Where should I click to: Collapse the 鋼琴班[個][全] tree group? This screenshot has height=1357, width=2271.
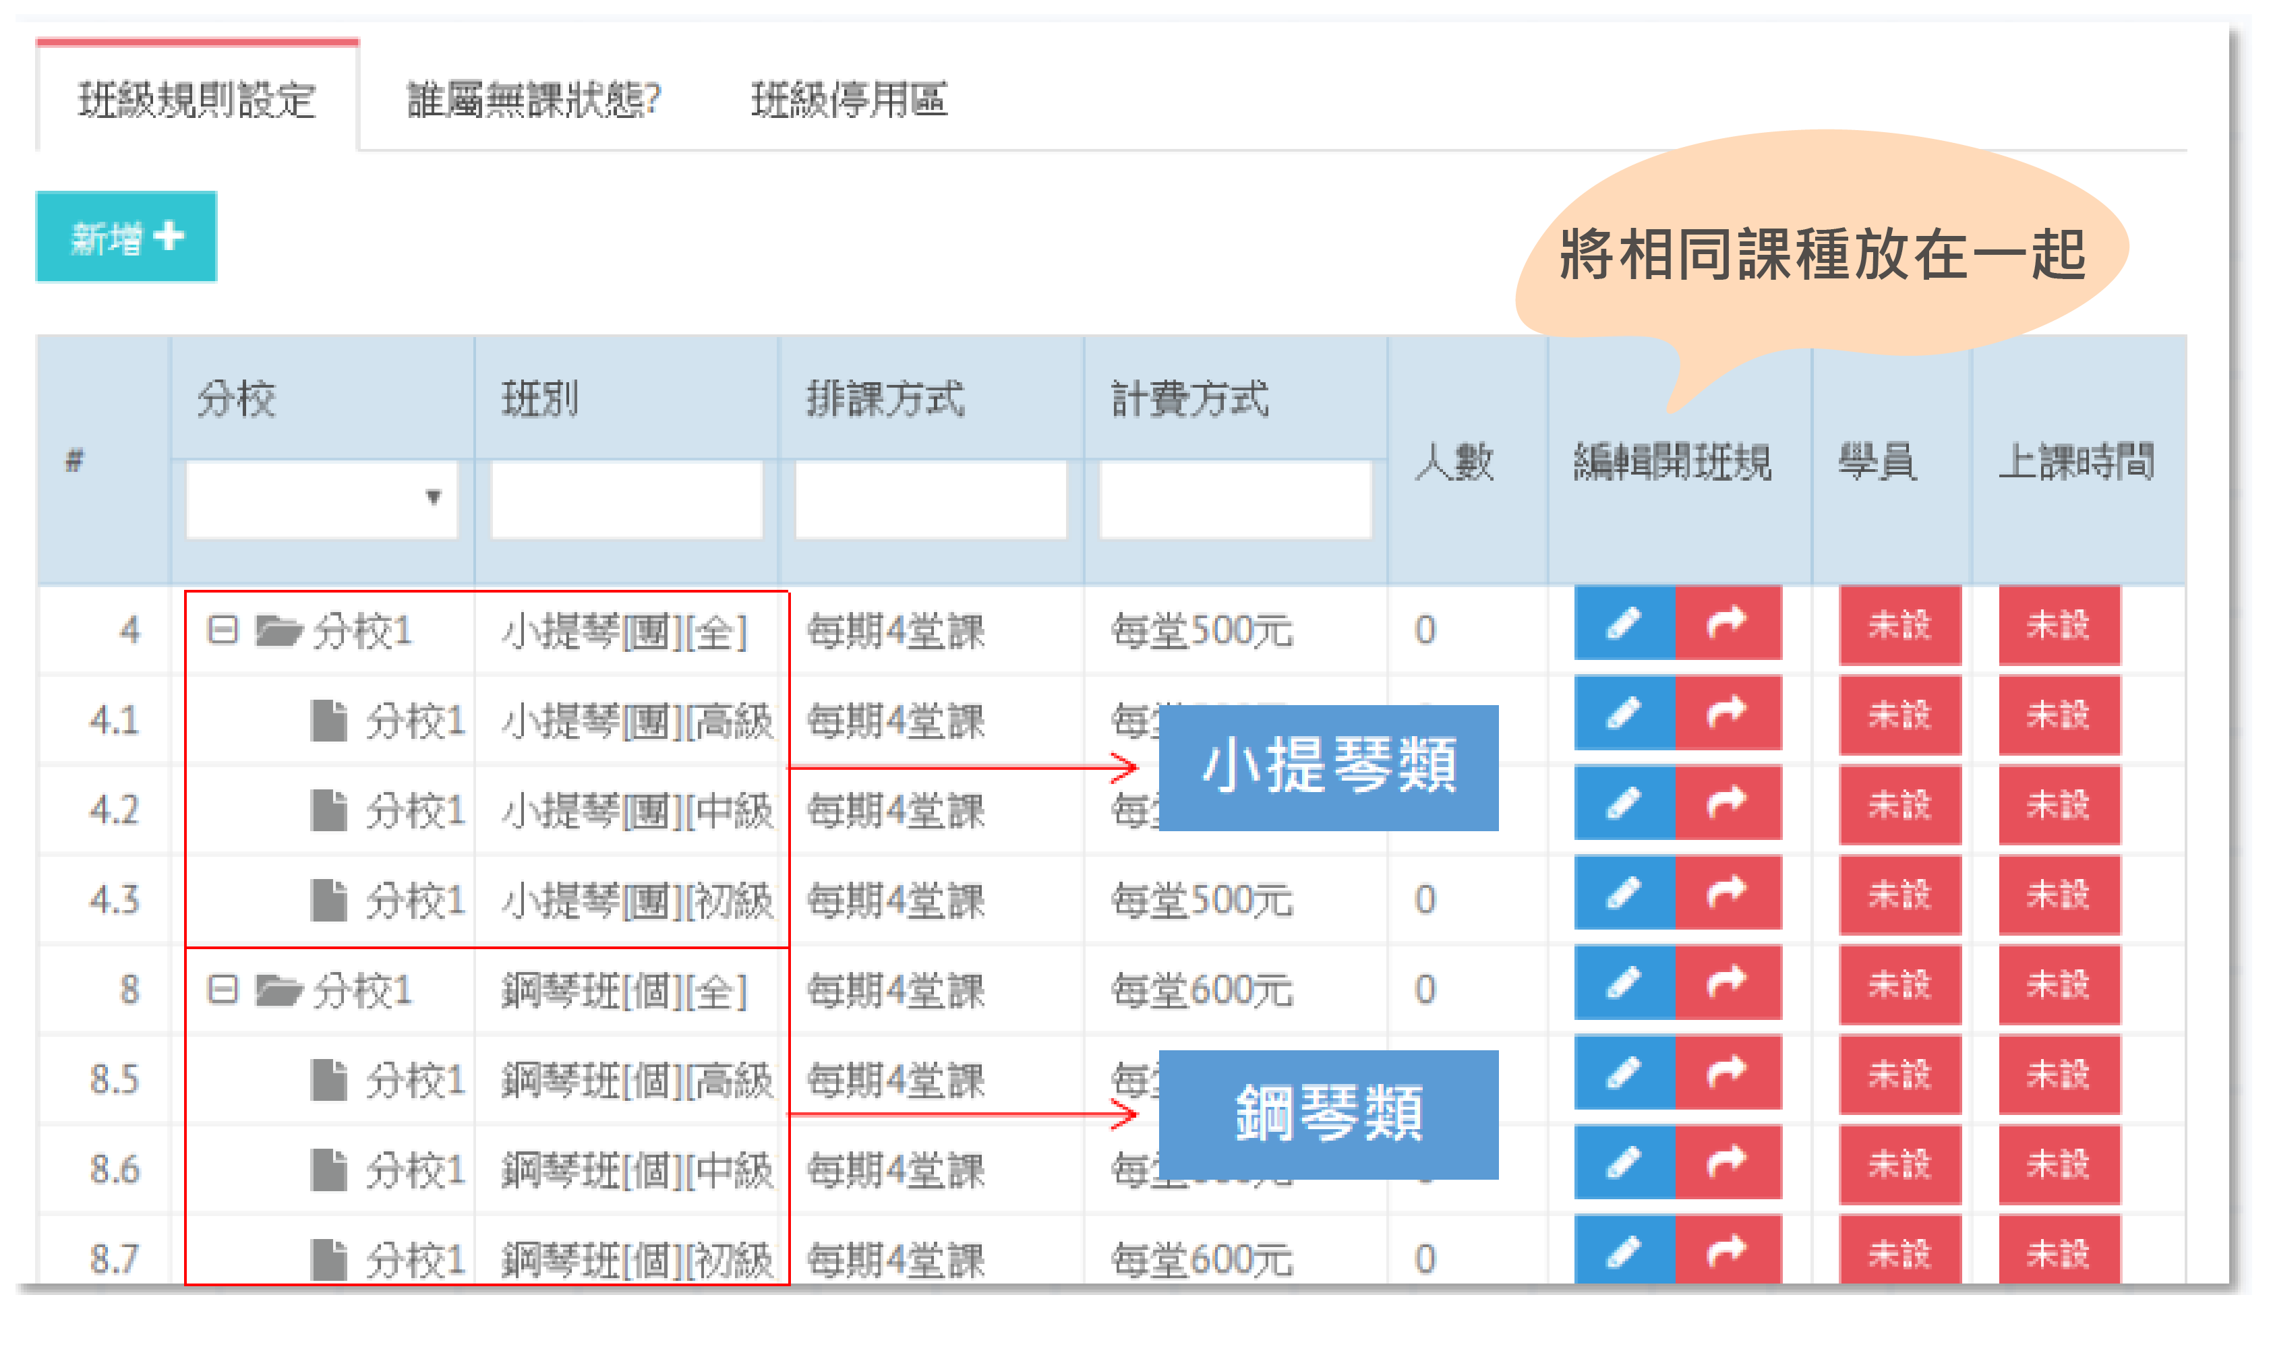(223, 990)
